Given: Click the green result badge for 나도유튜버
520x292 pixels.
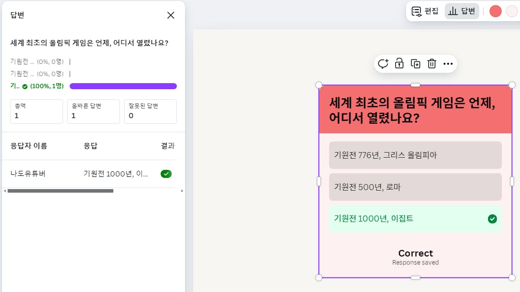Looking at the screenshot, I should [166, 174].
